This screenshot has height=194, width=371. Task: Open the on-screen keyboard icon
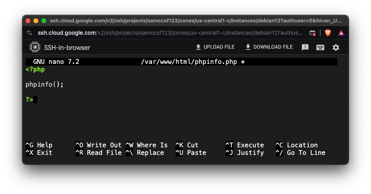[x=320, y=48]
